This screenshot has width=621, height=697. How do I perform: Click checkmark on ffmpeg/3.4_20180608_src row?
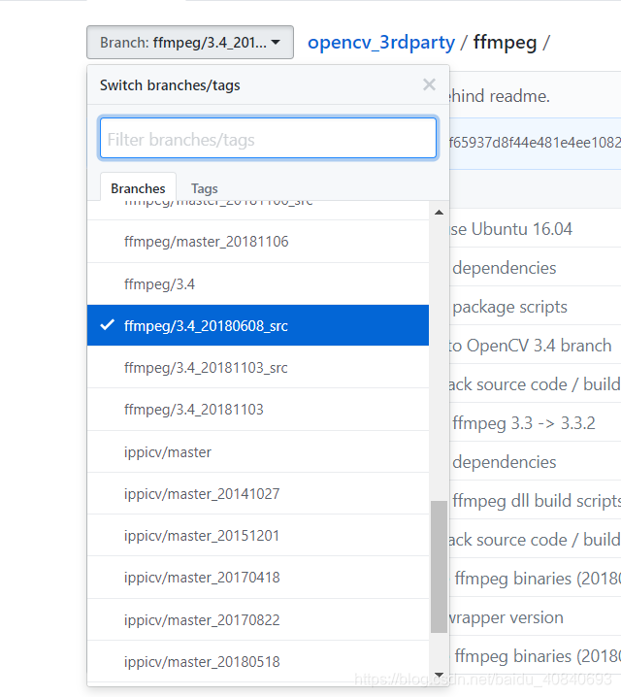coord(107,325)
